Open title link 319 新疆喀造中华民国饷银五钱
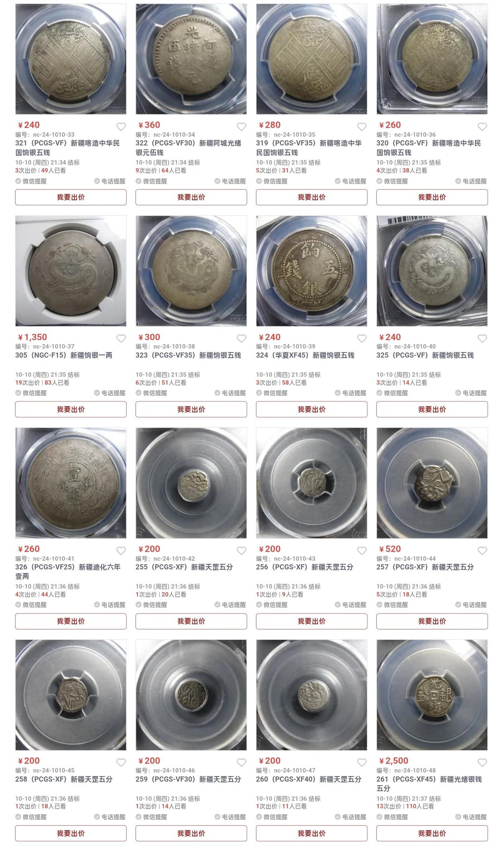502x846 pixels. click(x=309, y=148)
